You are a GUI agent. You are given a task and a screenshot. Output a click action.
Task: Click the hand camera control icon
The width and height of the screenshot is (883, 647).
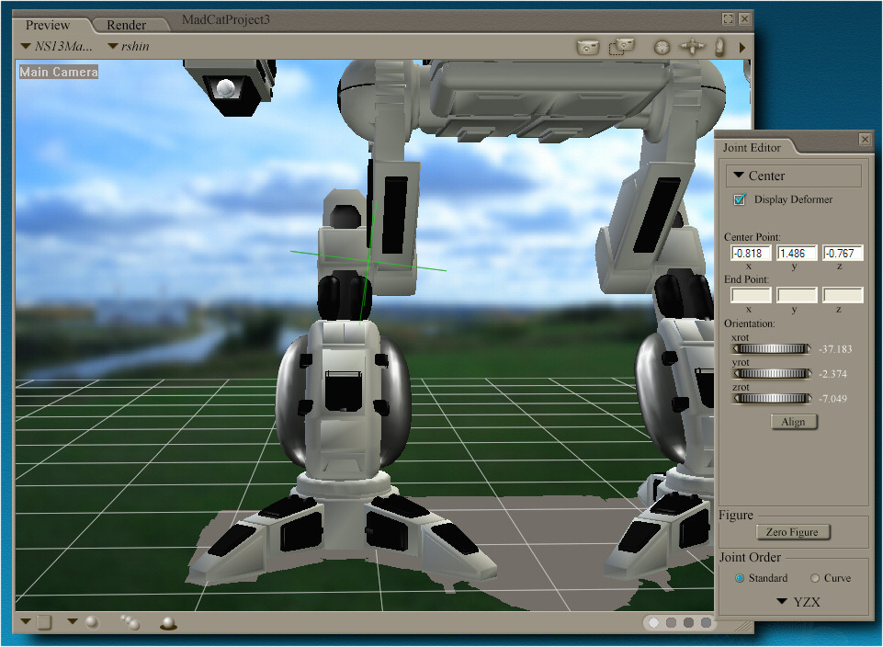[720, 47]
